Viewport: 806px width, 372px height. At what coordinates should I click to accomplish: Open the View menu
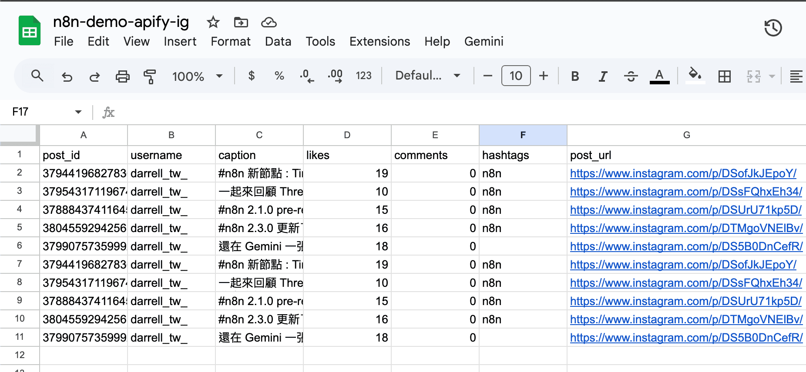(137, 42)
